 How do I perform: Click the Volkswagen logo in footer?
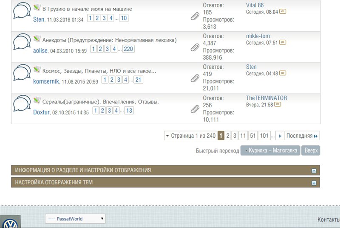[10, 222]
